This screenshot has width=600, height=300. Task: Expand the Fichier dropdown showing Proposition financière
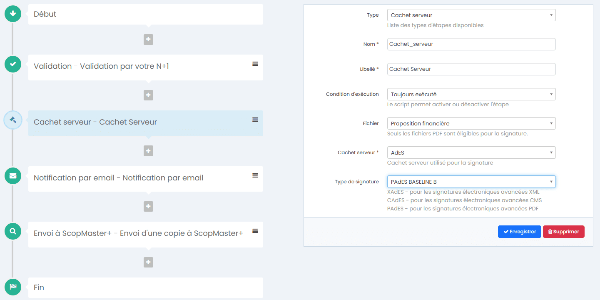471,123
